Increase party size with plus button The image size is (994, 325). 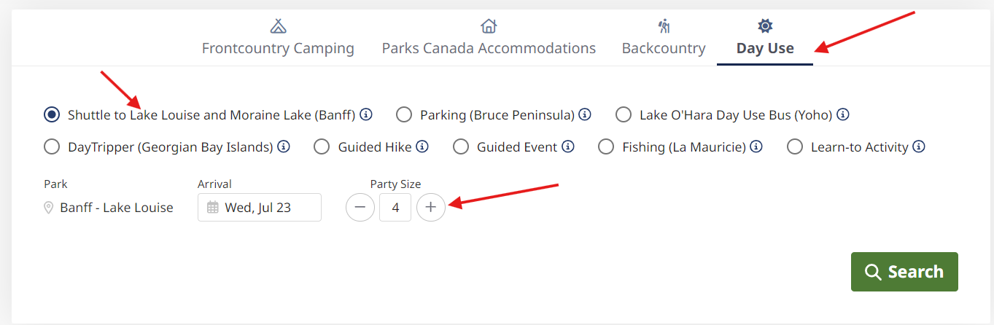point(431,208)
